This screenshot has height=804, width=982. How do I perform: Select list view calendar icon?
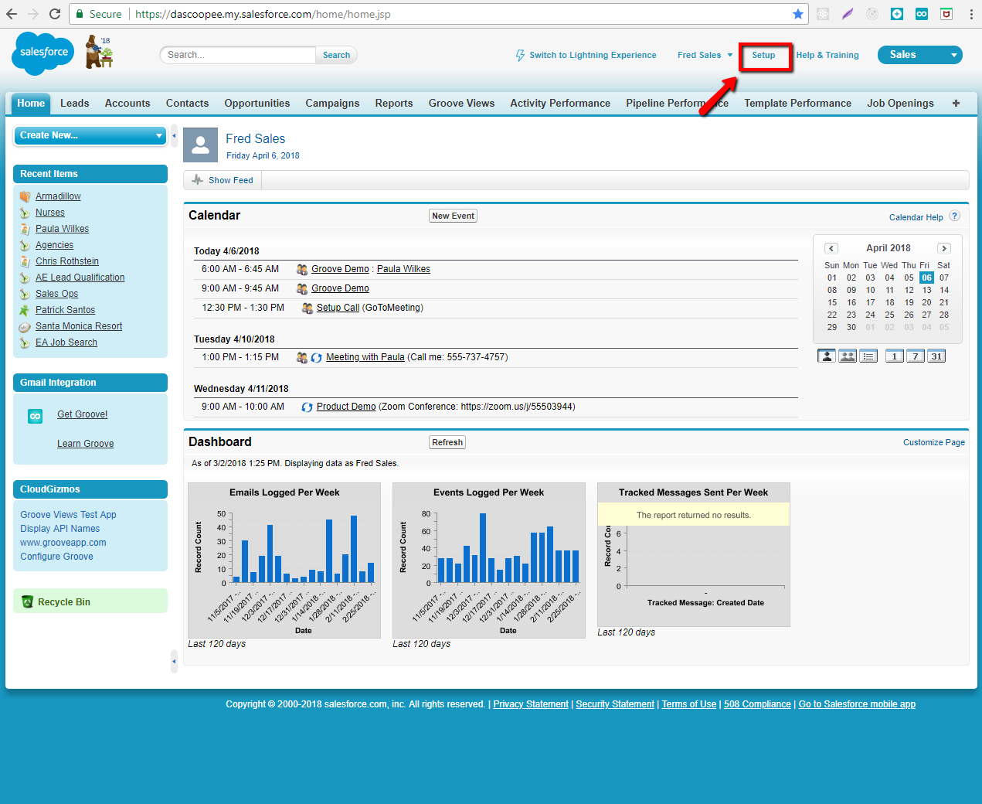(868, 356)
